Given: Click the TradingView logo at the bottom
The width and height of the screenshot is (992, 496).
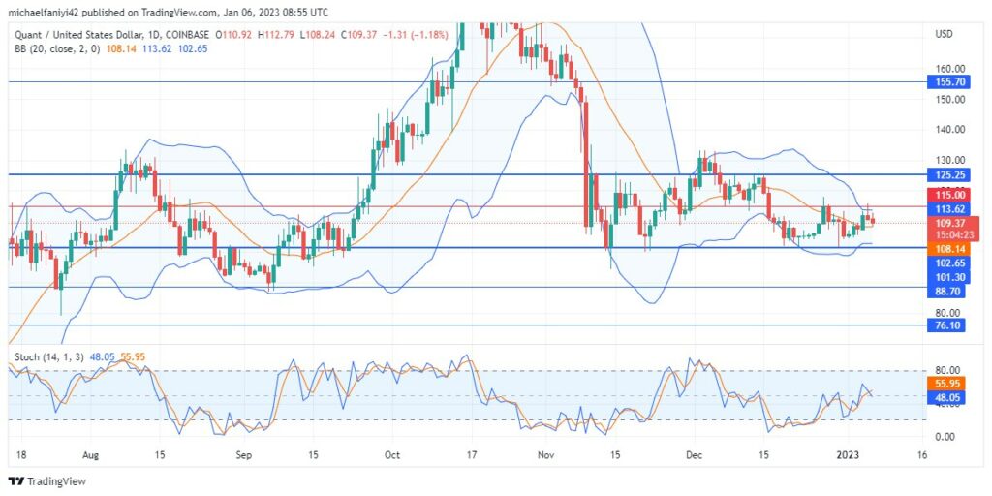Looking at the screenshot, I should pyautogui.click(x=46, y=481).
